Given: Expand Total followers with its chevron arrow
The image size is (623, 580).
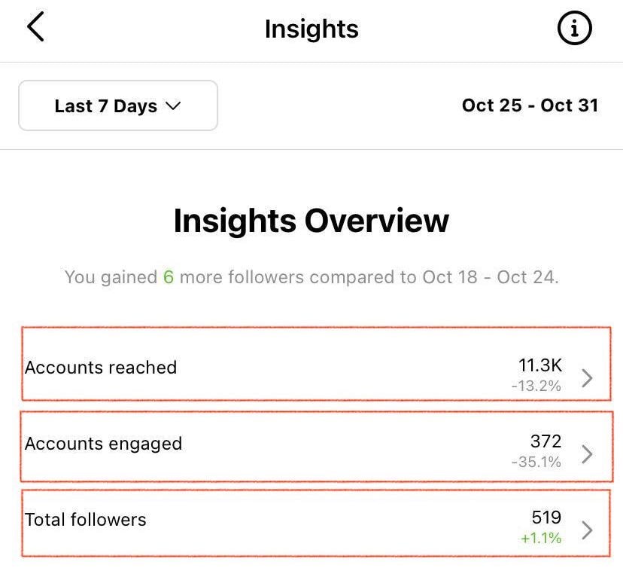Looking at the screenshot, I should (x=588, y=530).
